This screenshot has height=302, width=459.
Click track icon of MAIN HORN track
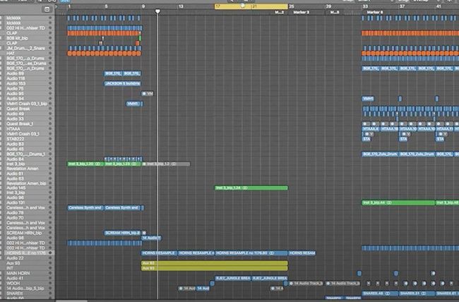3,273
